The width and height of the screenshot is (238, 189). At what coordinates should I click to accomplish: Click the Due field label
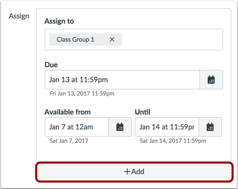pyautogui.click(x=51, y=65)
